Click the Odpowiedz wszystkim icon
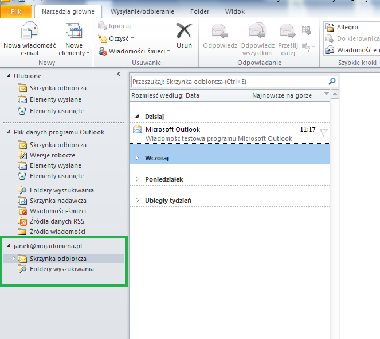This screenshot has height=339, width=380. [x=257, y=31]
